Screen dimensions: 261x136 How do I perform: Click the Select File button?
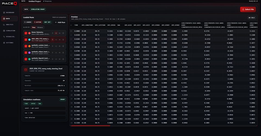tap(248, 9)
